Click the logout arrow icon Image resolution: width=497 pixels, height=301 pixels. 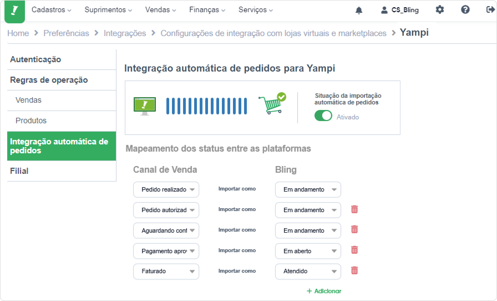(490, 10)
